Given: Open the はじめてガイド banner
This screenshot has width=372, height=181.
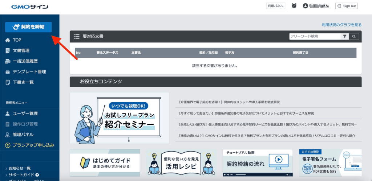Looking at the screenshot, I should (105, 163).
